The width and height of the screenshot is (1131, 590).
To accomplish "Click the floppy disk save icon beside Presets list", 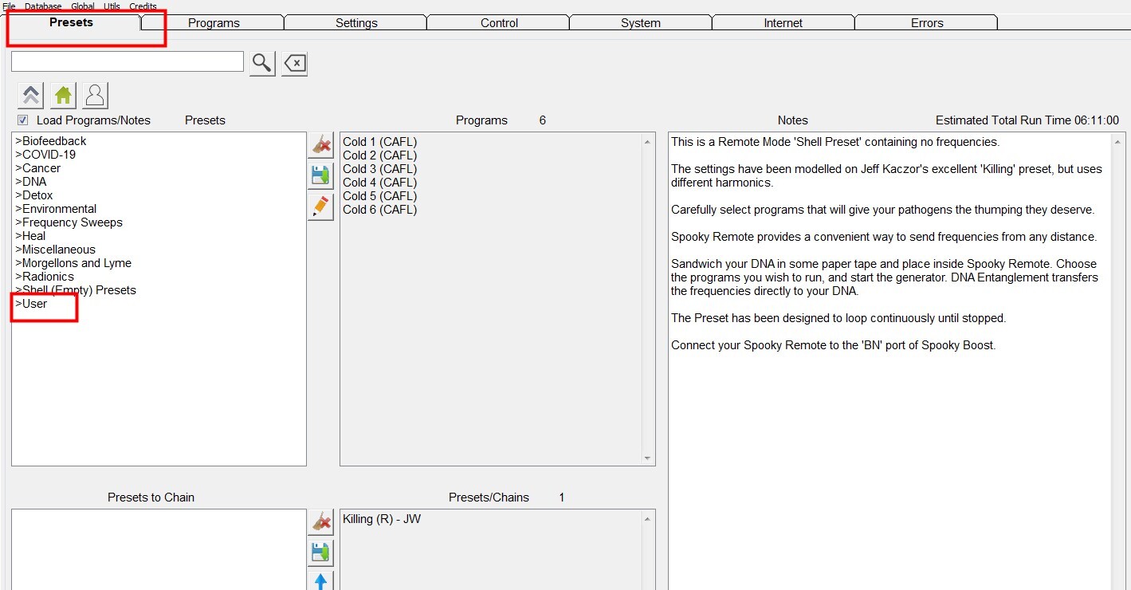I will coord(320,175).
